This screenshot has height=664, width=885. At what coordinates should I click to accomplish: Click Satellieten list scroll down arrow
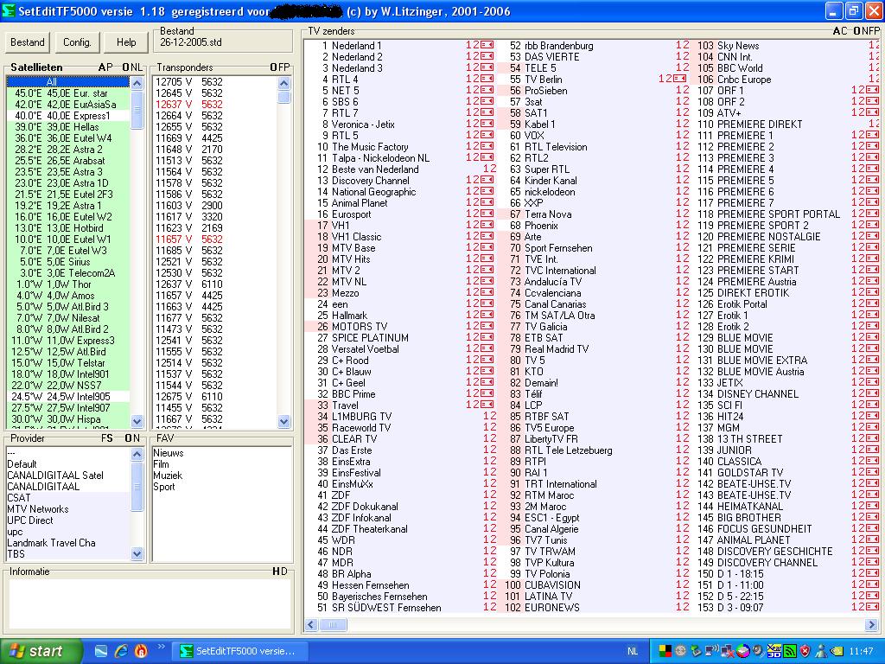137,421
